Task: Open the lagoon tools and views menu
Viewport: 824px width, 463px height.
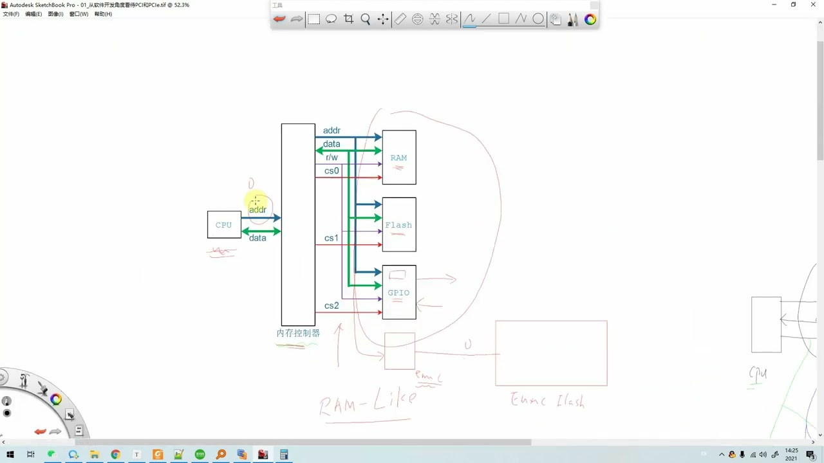Action: 24,381
